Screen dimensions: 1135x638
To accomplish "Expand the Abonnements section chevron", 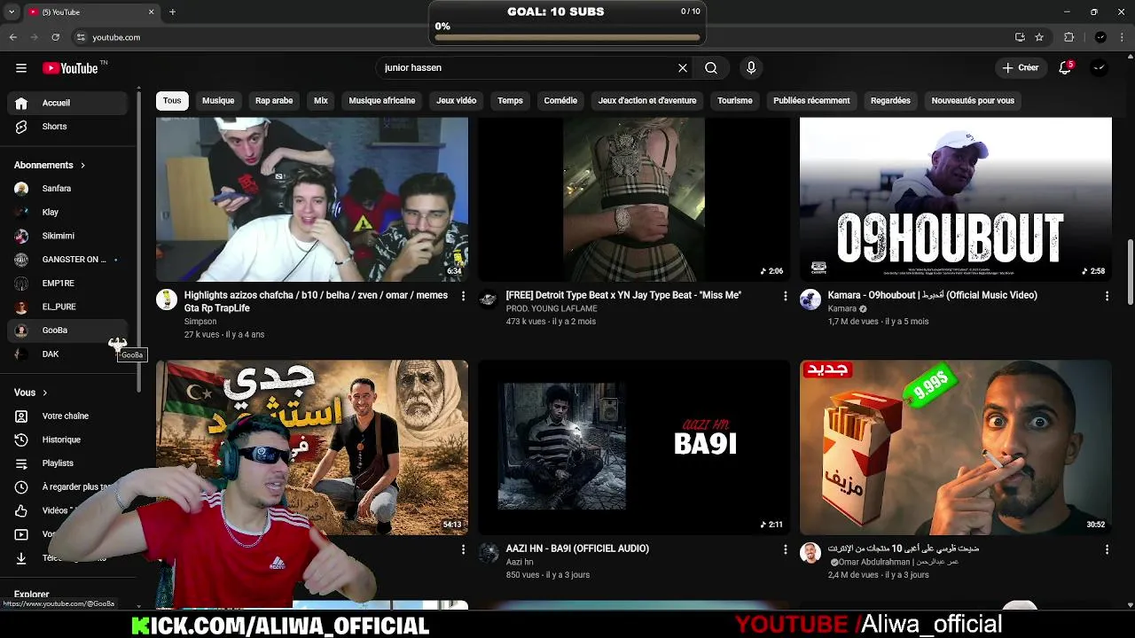I will point(82,165).
